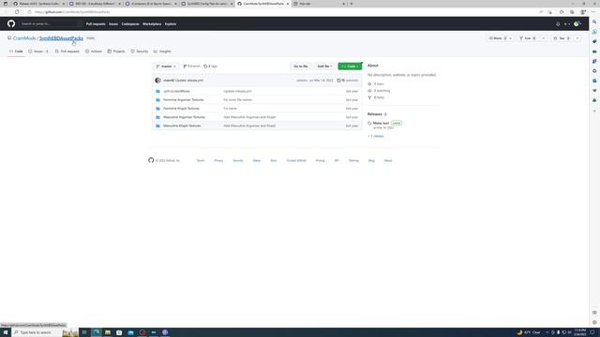Open the latest release entry

click(384, 125)
